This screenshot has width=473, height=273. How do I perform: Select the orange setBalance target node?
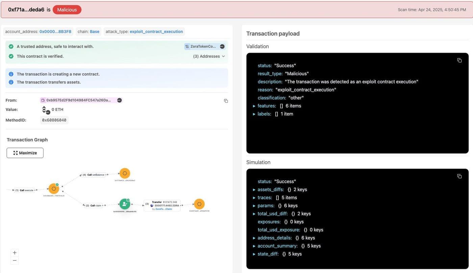point(125,173)
